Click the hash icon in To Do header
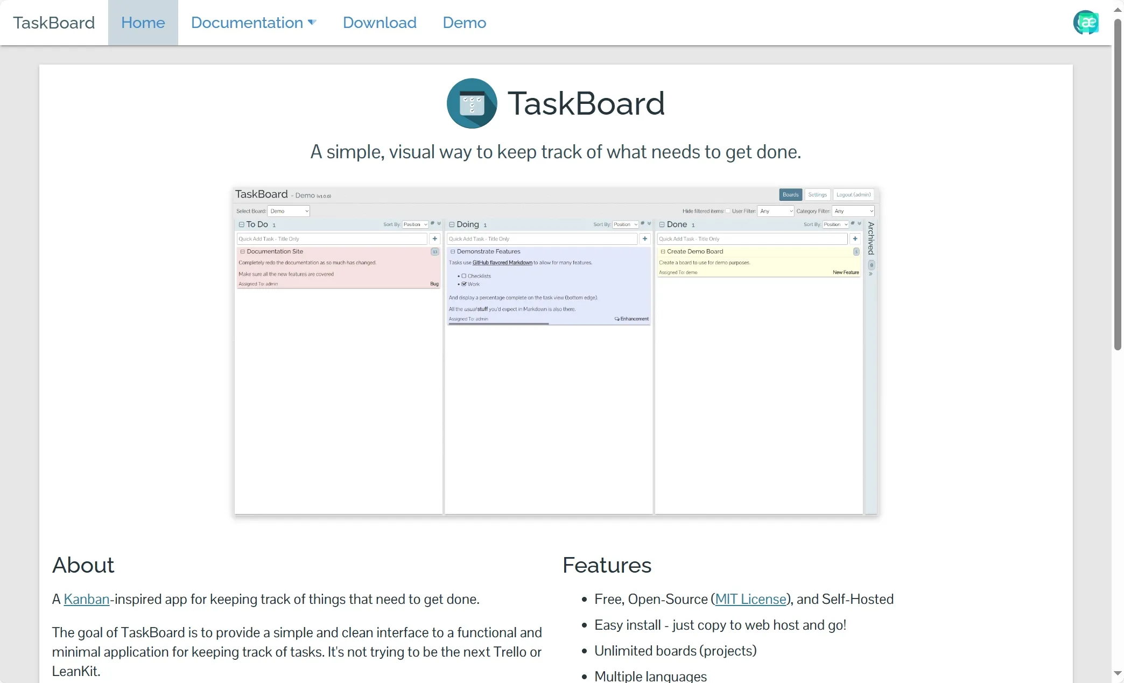Viewport: 1124px width, 683px height. (x=432, y=223)
